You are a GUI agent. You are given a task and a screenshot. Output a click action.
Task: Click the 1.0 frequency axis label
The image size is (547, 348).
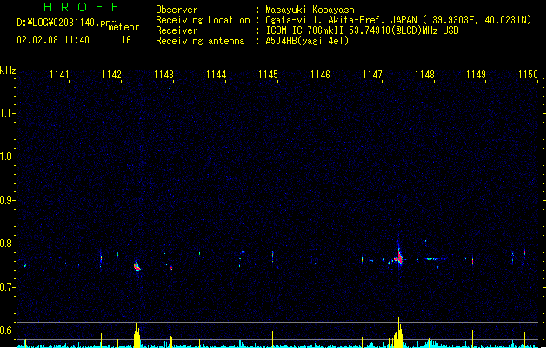point(6,157)
